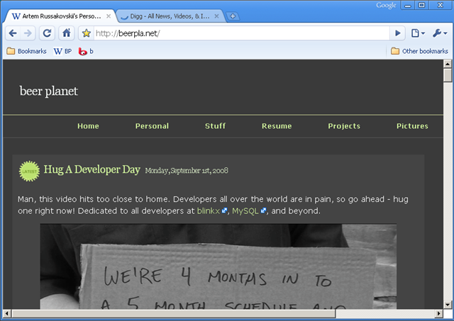Reload the page with the refresh icon

point(47,33)
